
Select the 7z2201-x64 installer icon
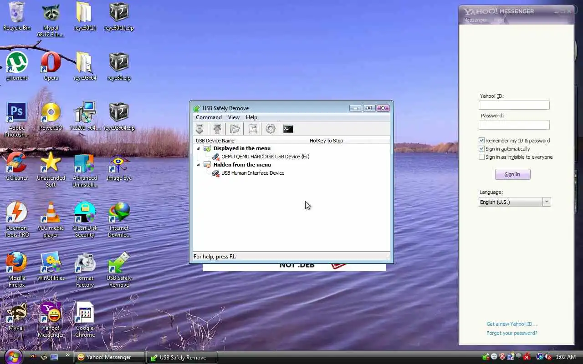[85, 116]
